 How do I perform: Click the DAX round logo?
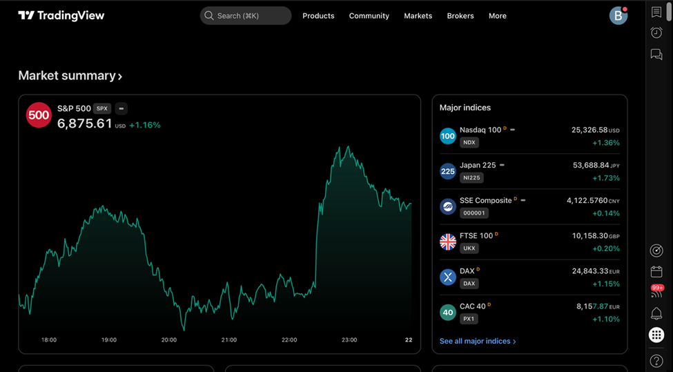[x=448, y=277]
